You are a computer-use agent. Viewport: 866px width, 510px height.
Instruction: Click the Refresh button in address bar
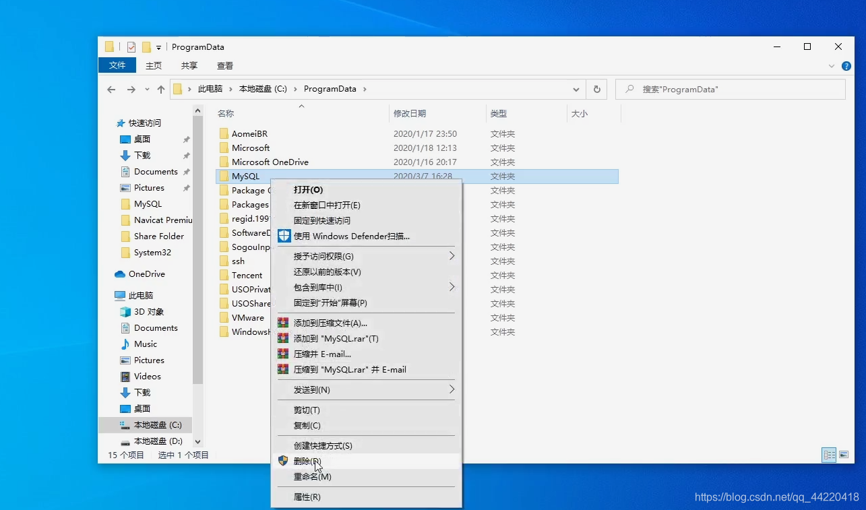click(x=596, y=89)
